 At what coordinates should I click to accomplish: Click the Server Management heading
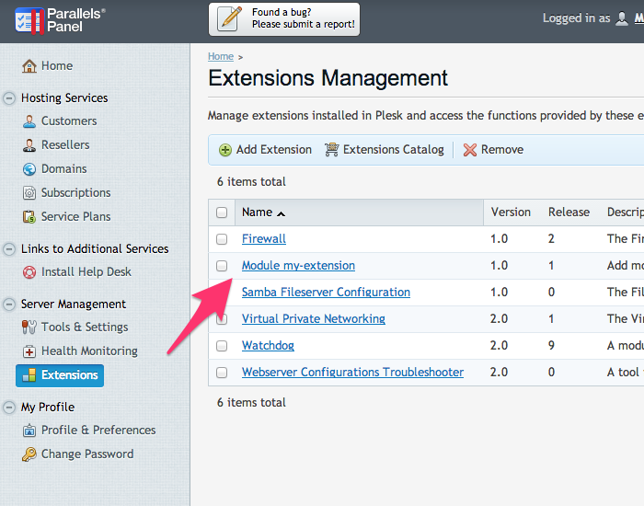pos(74,305)
